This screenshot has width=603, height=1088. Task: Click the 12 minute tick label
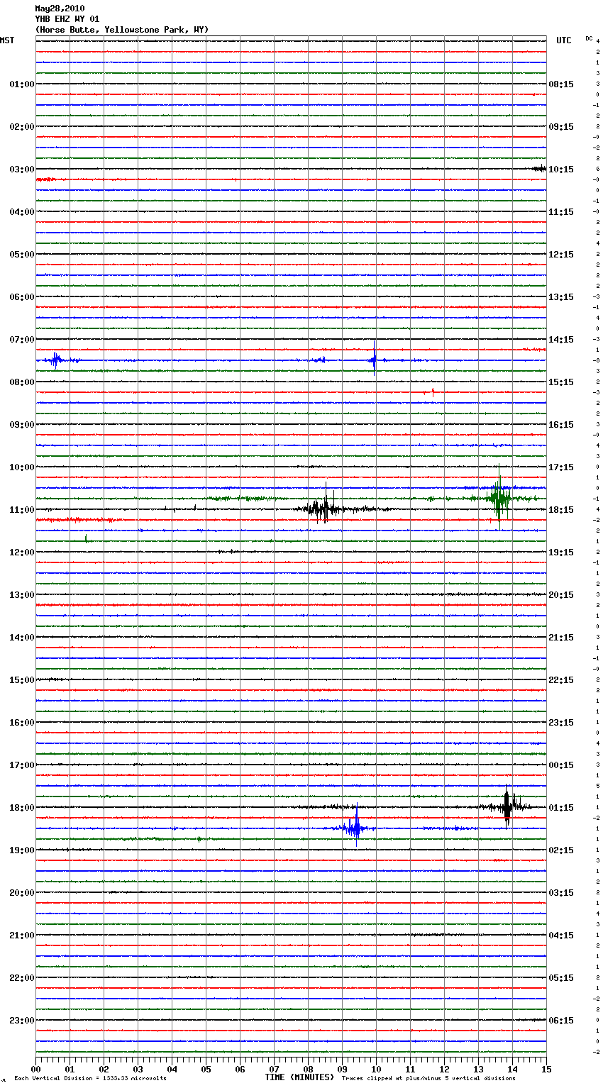coord(444,1069)
